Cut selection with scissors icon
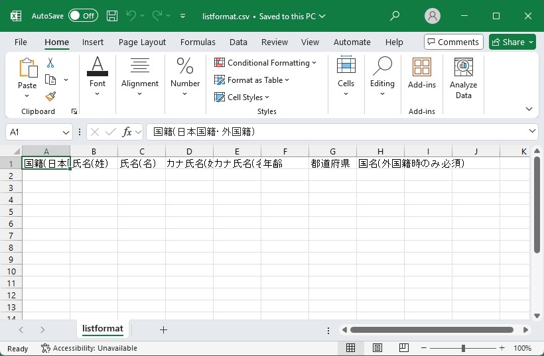The height and width of the screenshot is (356, 544). [x=50, y=63]
